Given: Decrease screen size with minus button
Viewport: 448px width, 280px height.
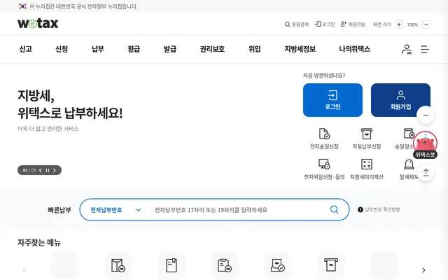Looking at the screenshot, I should click(426, 24).
